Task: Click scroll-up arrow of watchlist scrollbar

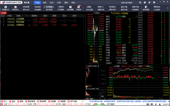Action: 84,16
